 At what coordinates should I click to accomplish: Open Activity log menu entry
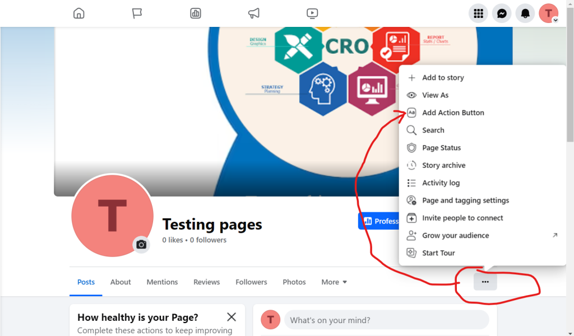[483, 183]
